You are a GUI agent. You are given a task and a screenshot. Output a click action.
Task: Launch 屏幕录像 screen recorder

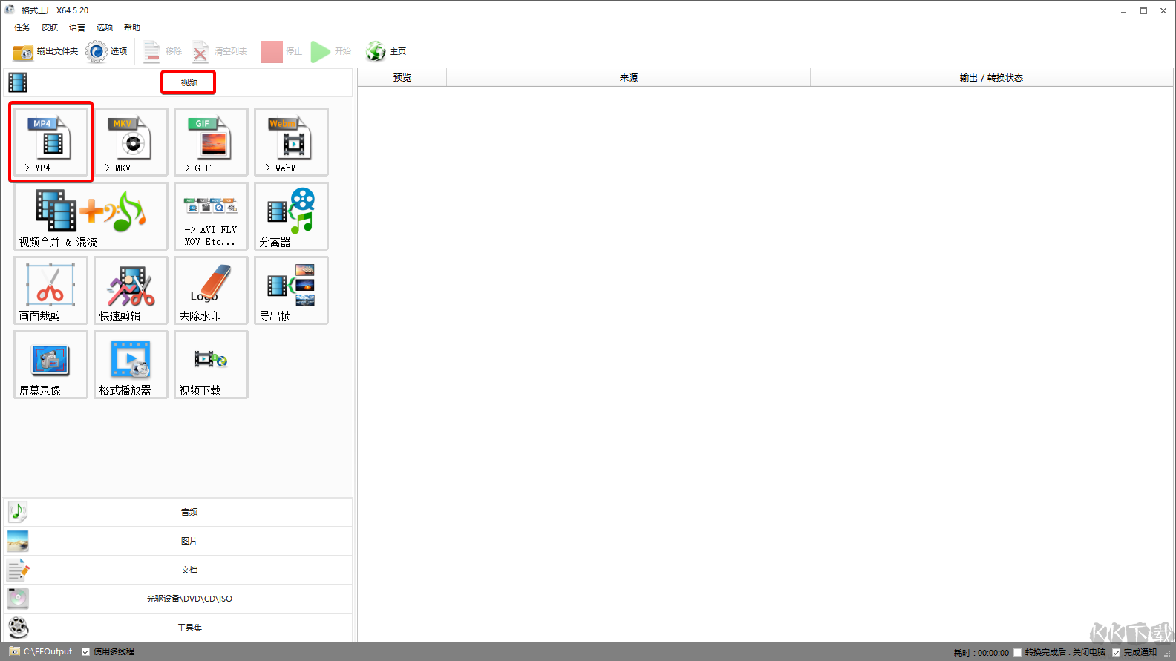50,364
